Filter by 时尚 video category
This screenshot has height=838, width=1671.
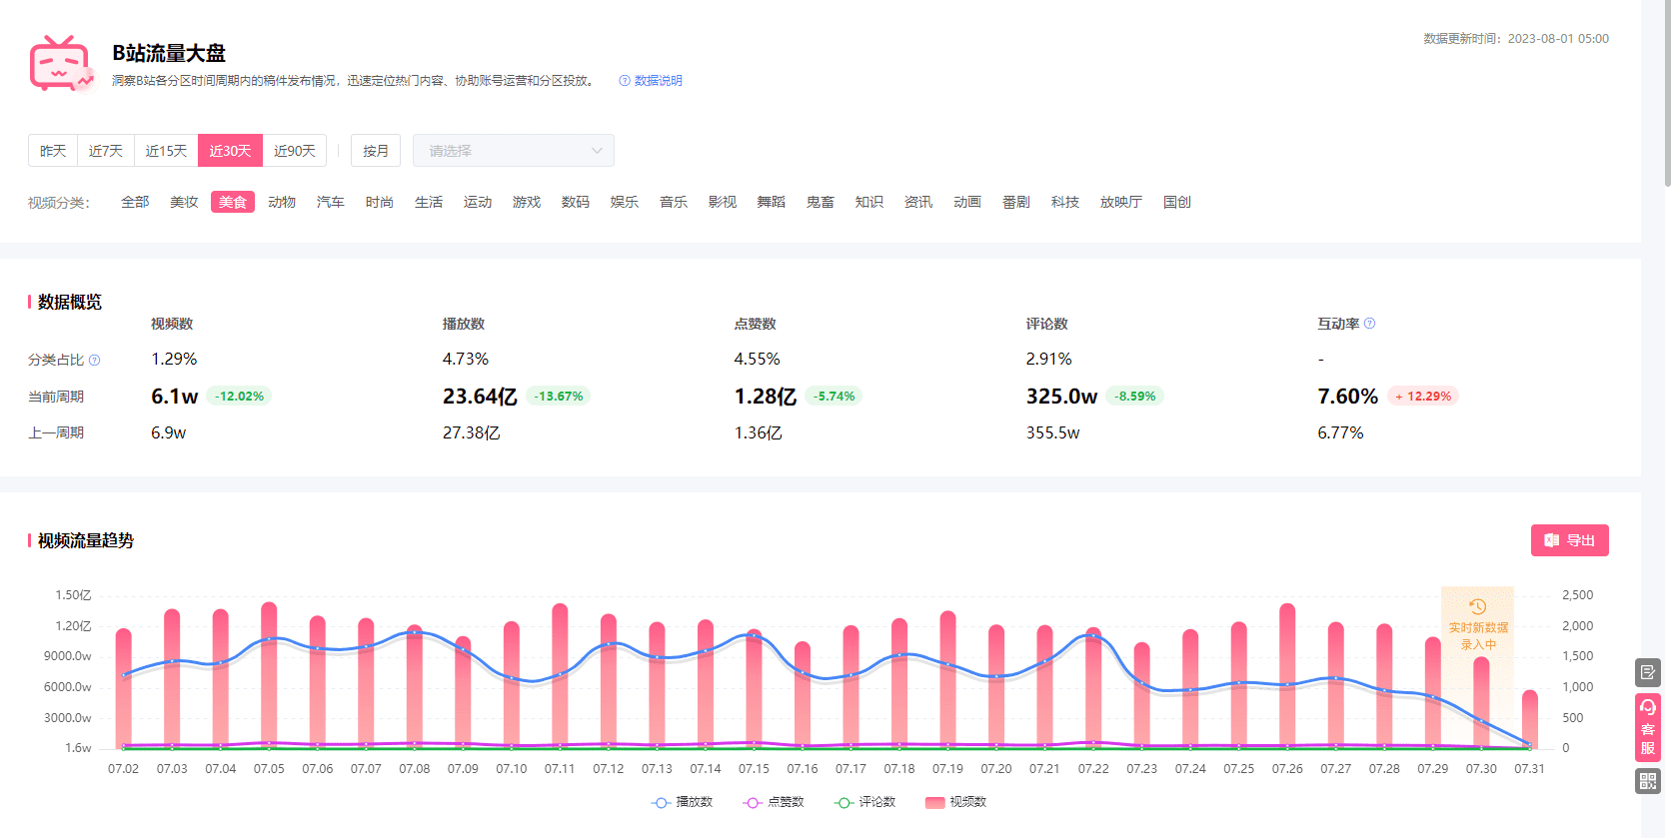pyautogui.click(x=380, y=202)
